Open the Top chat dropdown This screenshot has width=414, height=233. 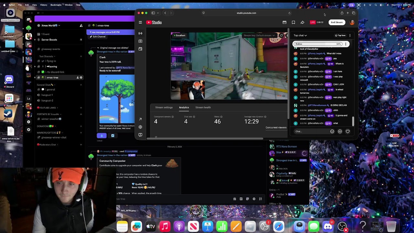(300, 35)
